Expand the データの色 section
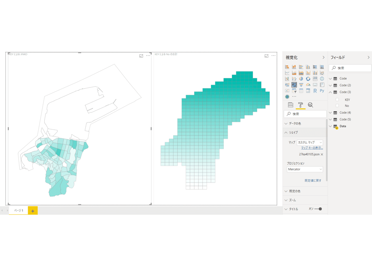This screenshot has width=372, height=266. click(305, 123)
